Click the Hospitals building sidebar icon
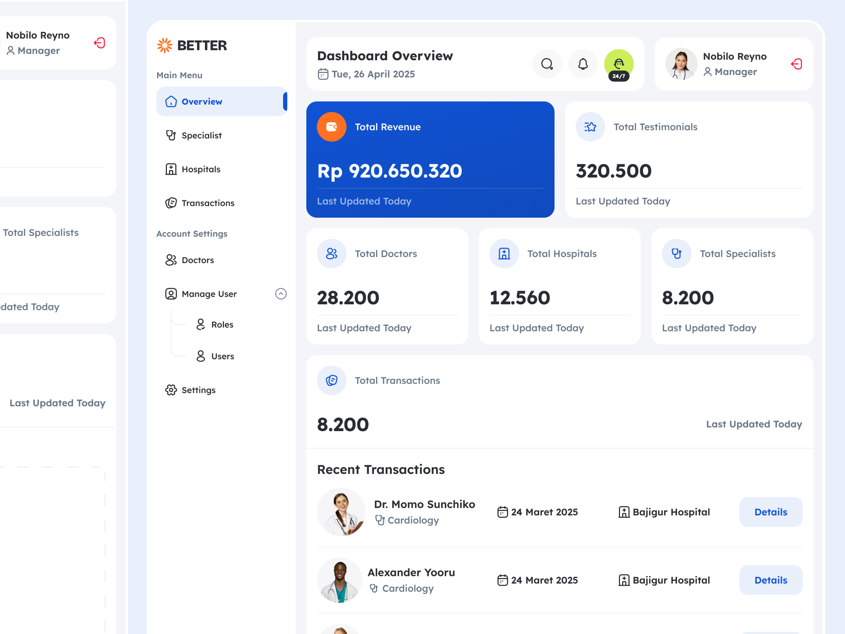Image resolution: width=845 pixels, height=634 pixels. pyautogui.click(x=171, y=169)
